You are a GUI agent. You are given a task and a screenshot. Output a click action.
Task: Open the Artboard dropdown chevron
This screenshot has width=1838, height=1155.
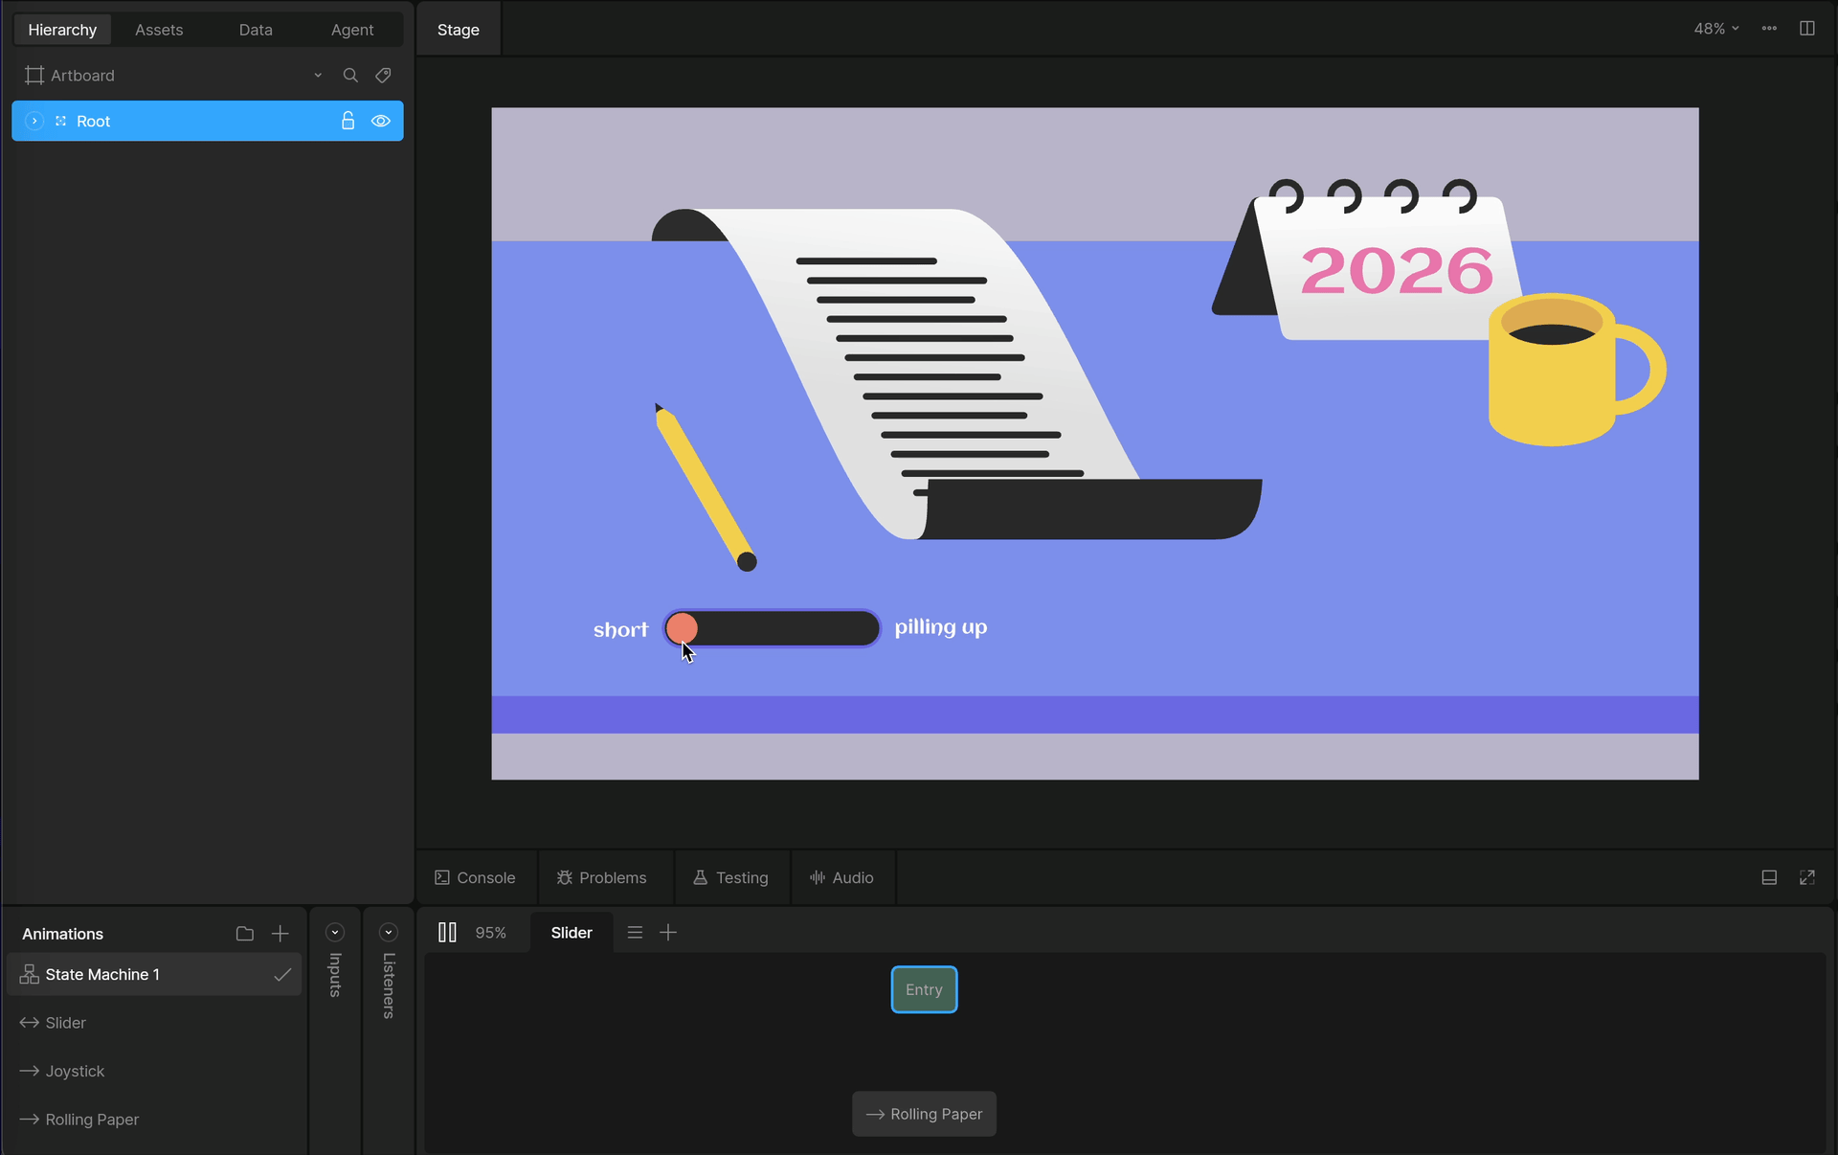click(318, 76)
